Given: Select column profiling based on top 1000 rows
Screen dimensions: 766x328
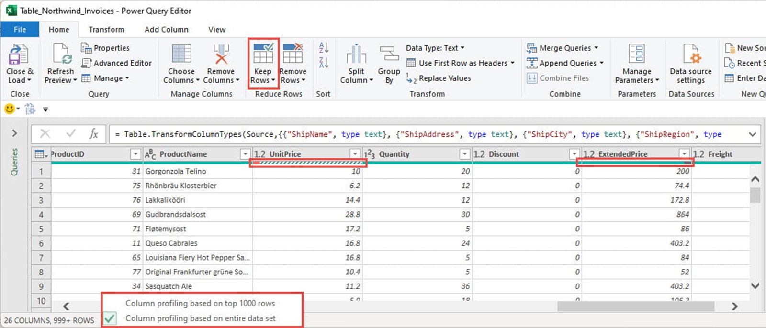Looking at the screenshot, I should pyautogui.click(x=200, y=303).
